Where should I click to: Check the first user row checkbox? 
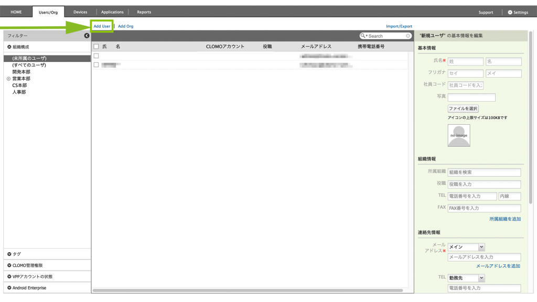(x=96, y=56)
